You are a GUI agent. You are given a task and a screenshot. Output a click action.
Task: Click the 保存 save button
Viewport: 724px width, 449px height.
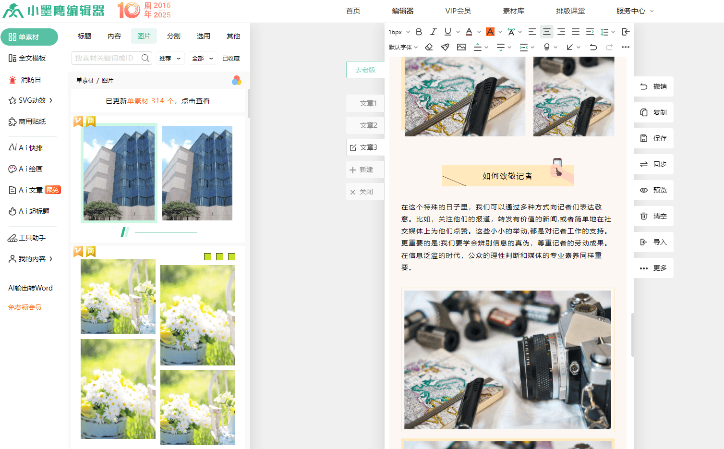pos(654,138)
